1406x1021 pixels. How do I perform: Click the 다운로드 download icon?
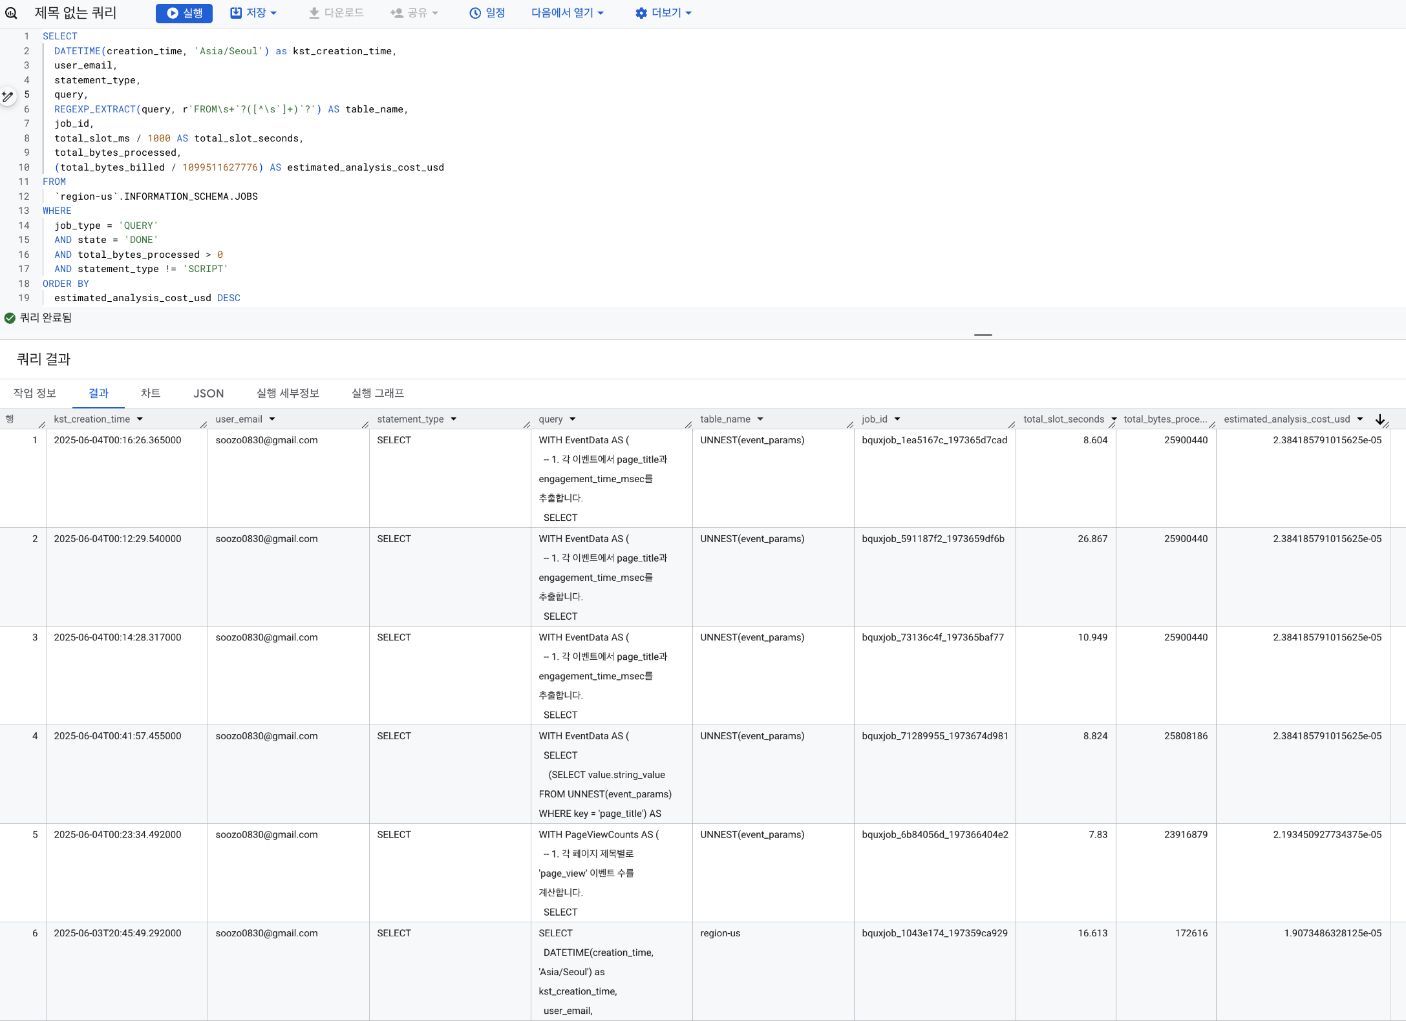coord(314,13)
